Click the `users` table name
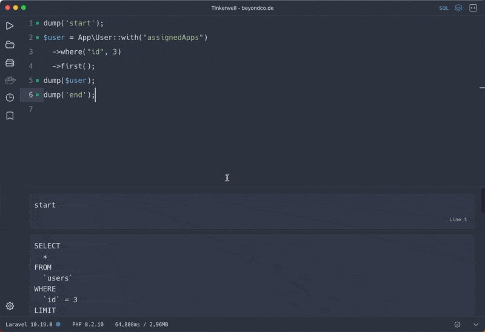 (58, 278)
